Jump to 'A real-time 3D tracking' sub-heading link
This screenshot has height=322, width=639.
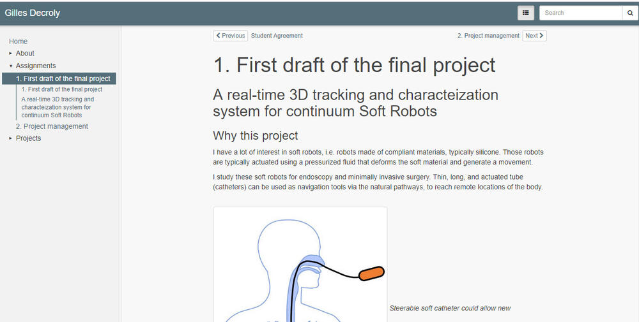tap(58, 107)
